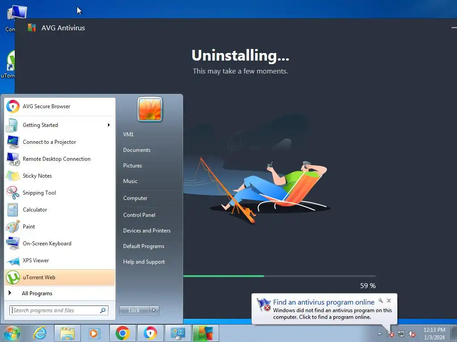The width and height of the screenshot is (457, 342).
Task: Click the AVG logo in the window title
Action: [x=32, y=28]
